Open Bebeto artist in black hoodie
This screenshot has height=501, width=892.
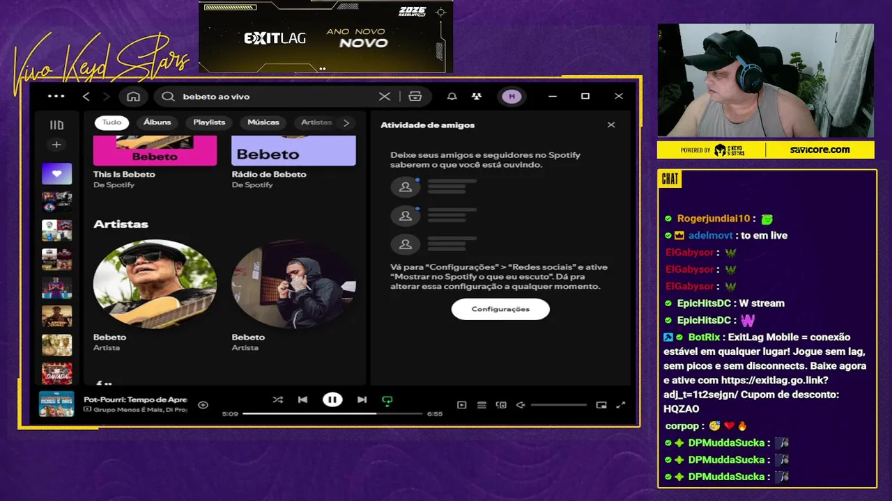point(293,284)
